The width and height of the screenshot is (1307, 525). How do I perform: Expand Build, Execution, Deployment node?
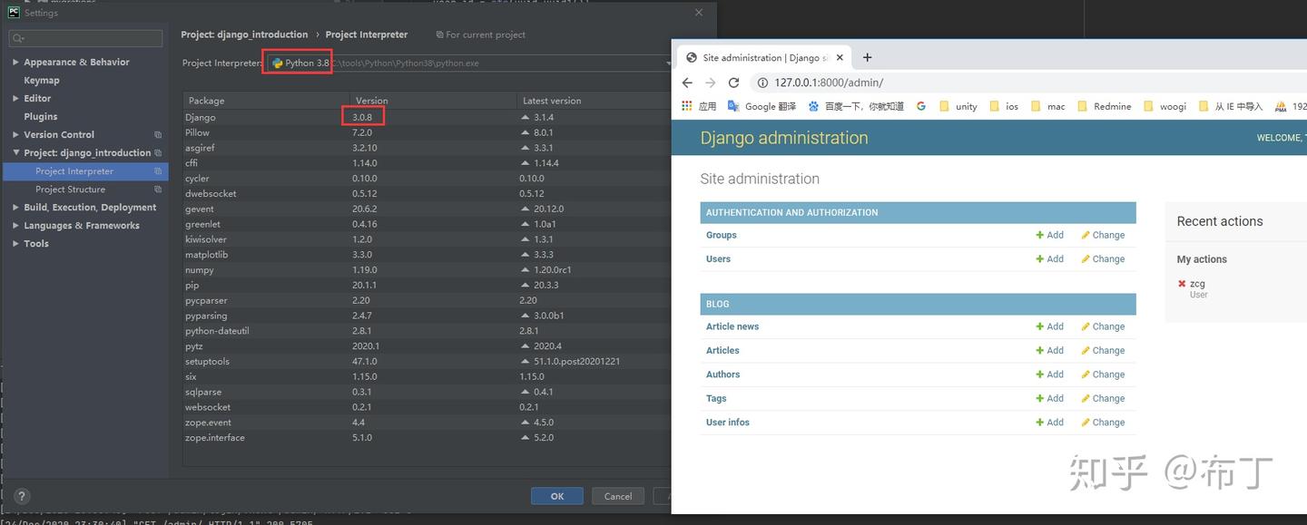(x=15, y=207)
